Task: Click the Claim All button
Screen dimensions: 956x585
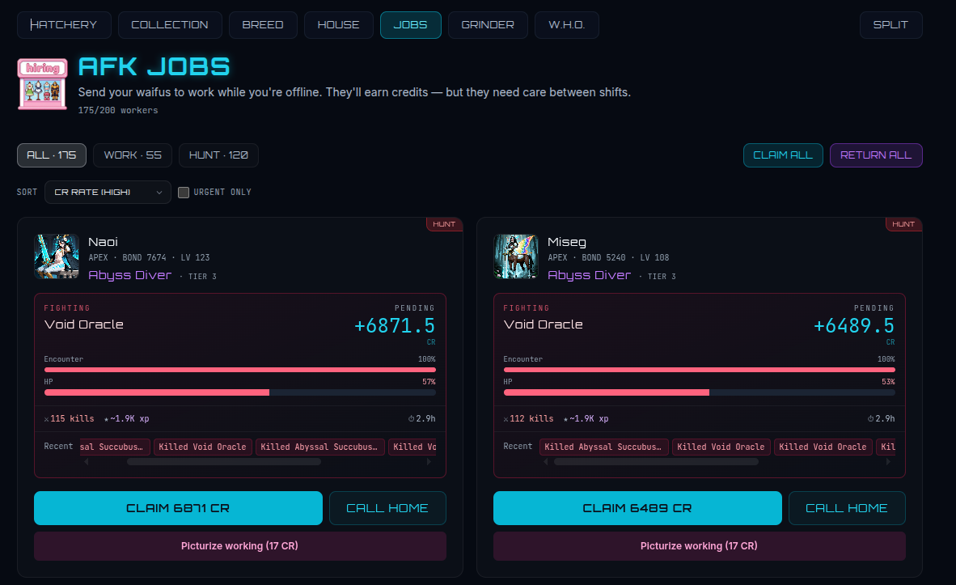Action: click(x=783, y=155)
